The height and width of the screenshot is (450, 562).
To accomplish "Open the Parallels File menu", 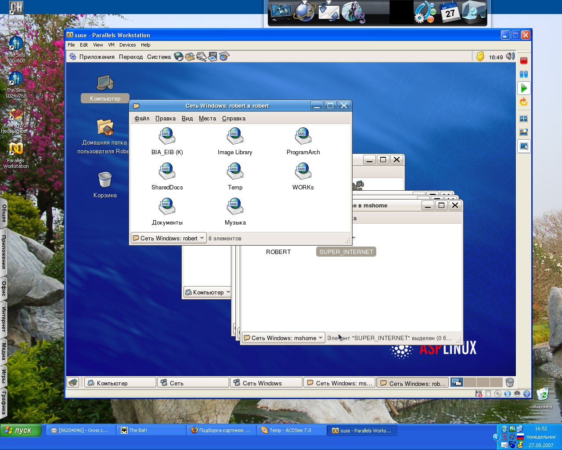I will 71,45.
